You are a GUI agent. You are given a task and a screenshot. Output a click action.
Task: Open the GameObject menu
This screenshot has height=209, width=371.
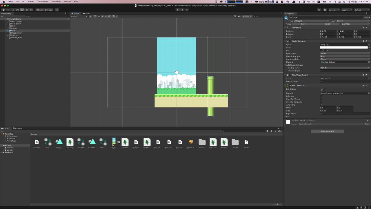42,2
